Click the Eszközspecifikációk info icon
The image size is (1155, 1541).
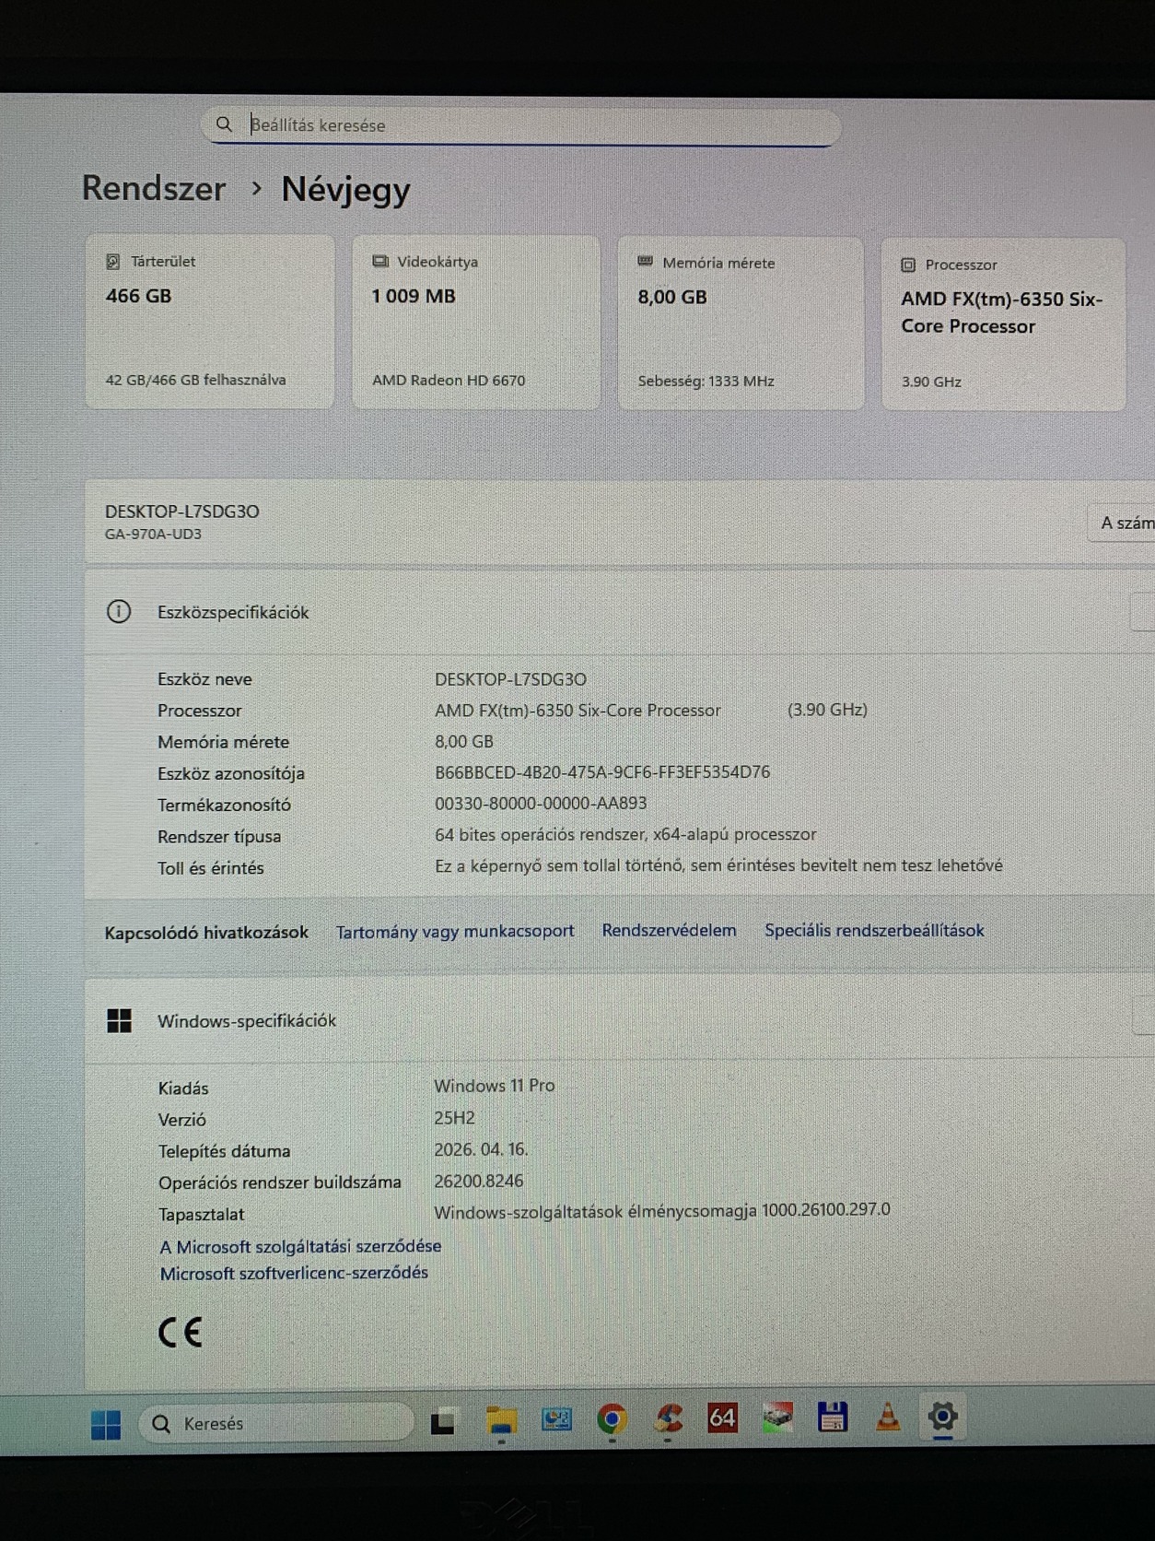tap(119, 611)
